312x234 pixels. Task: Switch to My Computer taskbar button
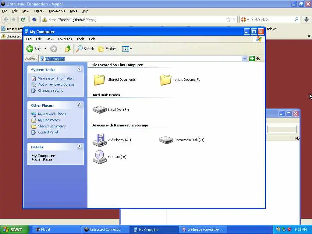tap(154, 230)
